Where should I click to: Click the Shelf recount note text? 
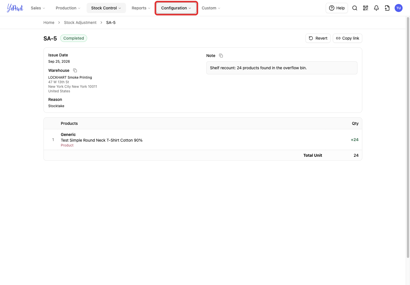(x=258, y=68)
